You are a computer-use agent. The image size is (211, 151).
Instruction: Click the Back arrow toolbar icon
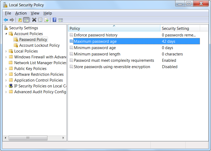(6, 20)
